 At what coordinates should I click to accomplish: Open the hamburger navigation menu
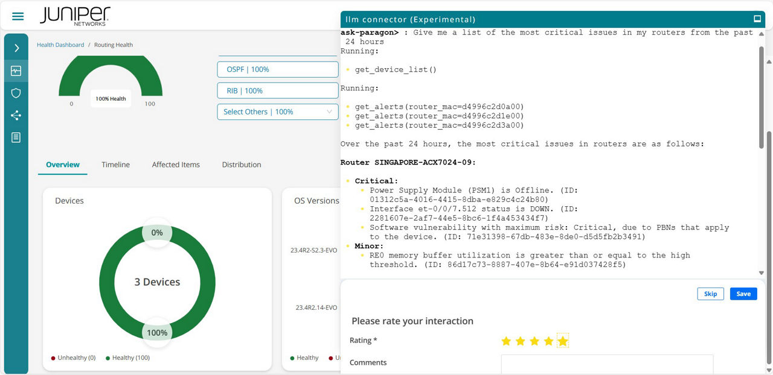point(18,16)
